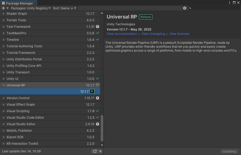
Task: Expand the XR Interaction Toolkit entry
Action: coord(4,144)
